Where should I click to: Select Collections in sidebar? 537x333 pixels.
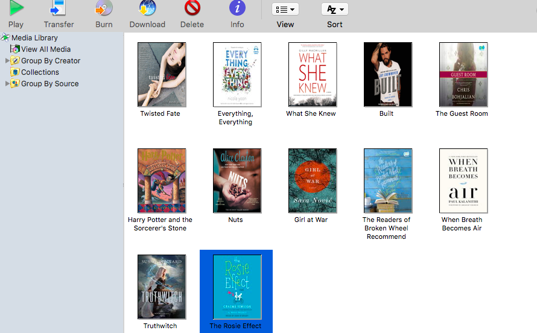40,72
